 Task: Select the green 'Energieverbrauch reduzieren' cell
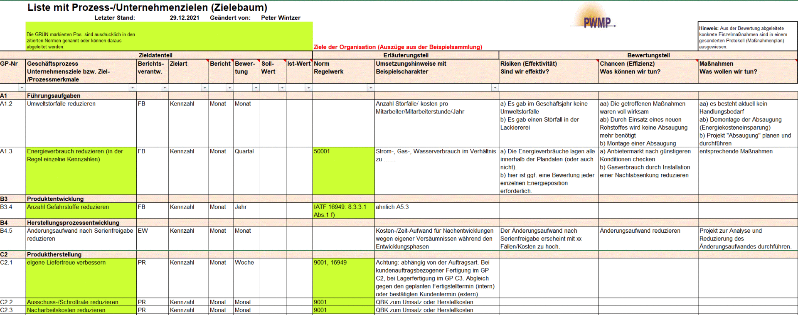point(81,170)
